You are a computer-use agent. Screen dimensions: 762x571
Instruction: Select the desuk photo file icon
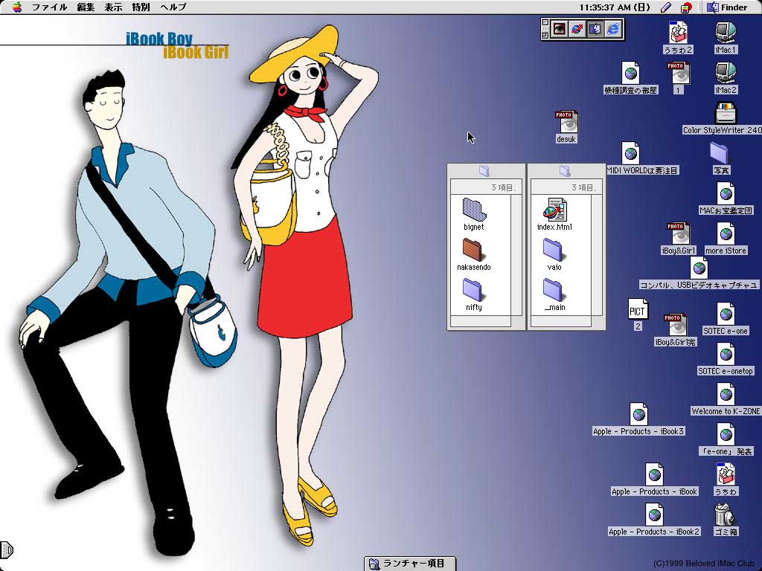[x=566, y=122]
